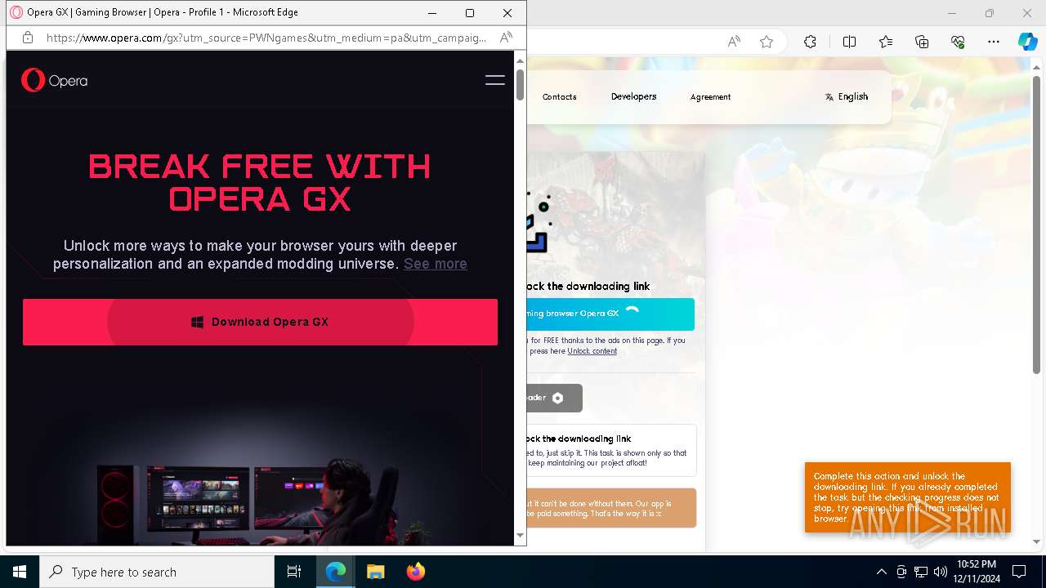Open Agreement in background page menu
This screenshot has width=1046, height=588.
(x=710, y=96)
